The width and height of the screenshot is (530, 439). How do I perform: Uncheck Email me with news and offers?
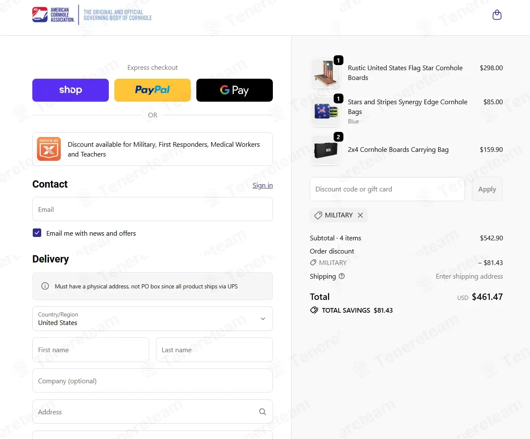tap(37, 233)
